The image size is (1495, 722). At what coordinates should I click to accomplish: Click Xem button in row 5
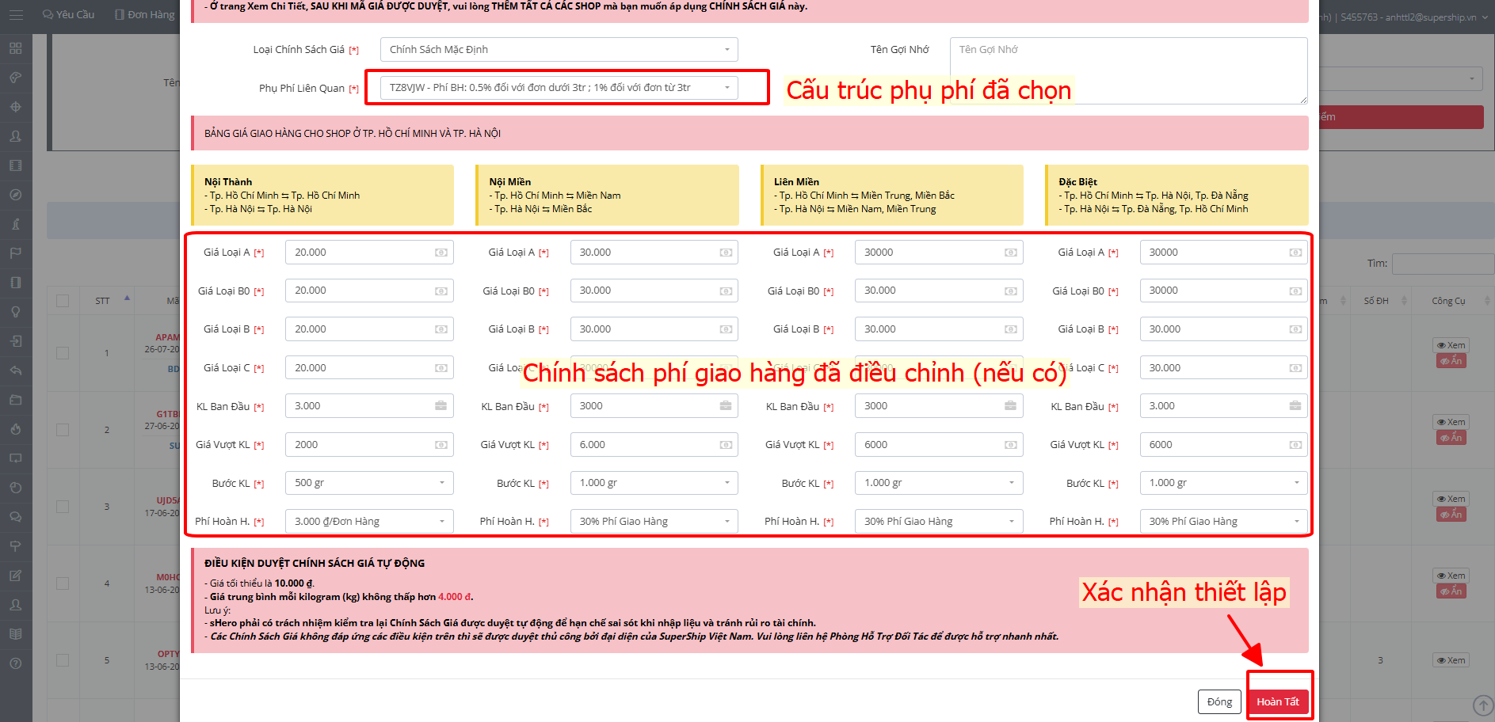(x=1451, y=660)
